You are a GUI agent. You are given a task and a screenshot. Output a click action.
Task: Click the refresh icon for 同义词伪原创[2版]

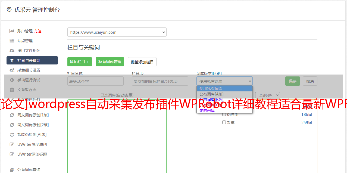coord(12,125)
